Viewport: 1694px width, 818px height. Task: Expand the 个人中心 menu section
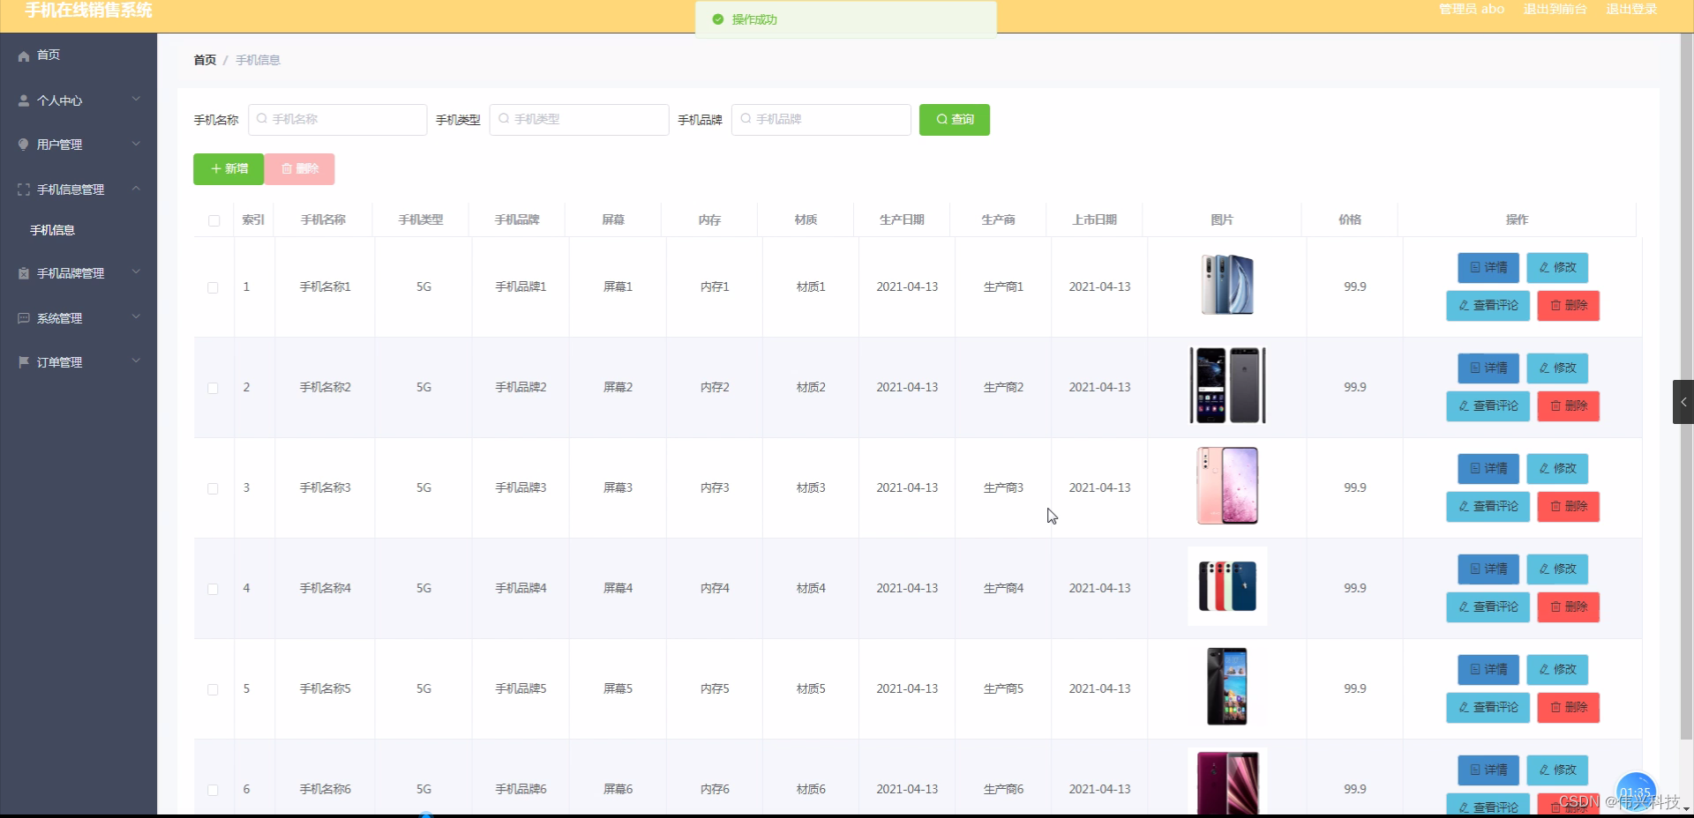(x=136, y=100)
